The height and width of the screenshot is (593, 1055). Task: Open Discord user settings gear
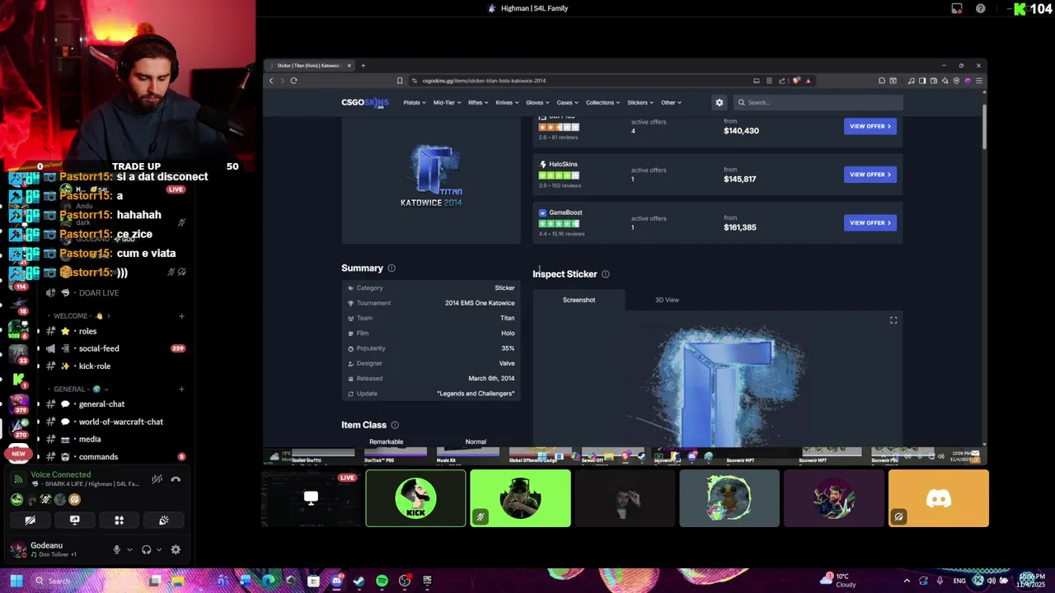pyautogui.click(x=176, y=549)
